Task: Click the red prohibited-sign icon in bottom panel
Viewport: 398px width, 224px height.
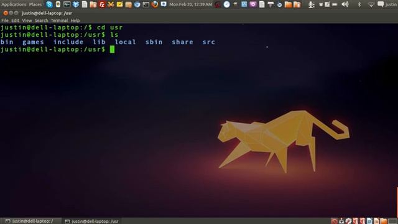Action: coord(335,221)
